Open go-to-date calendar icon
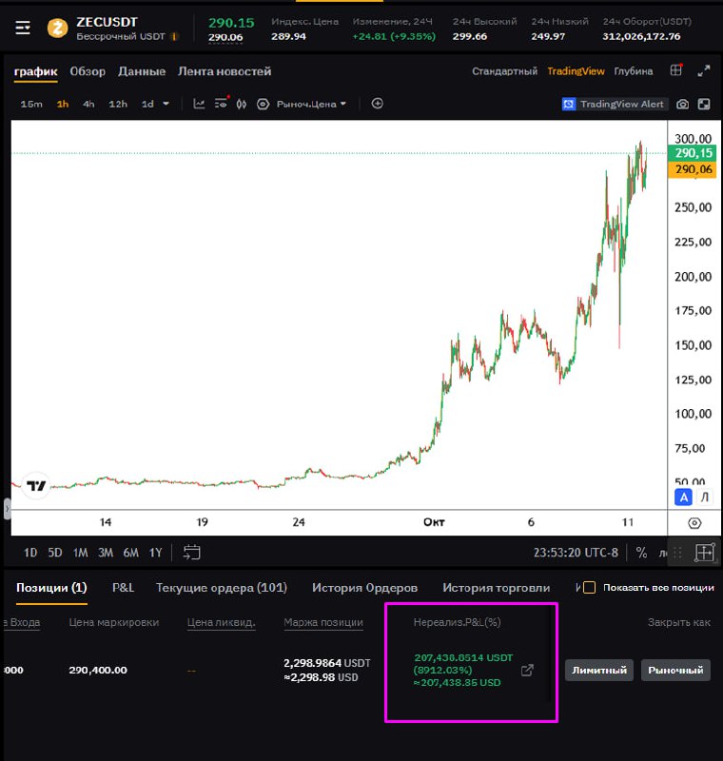 click(x=192, y=552)
